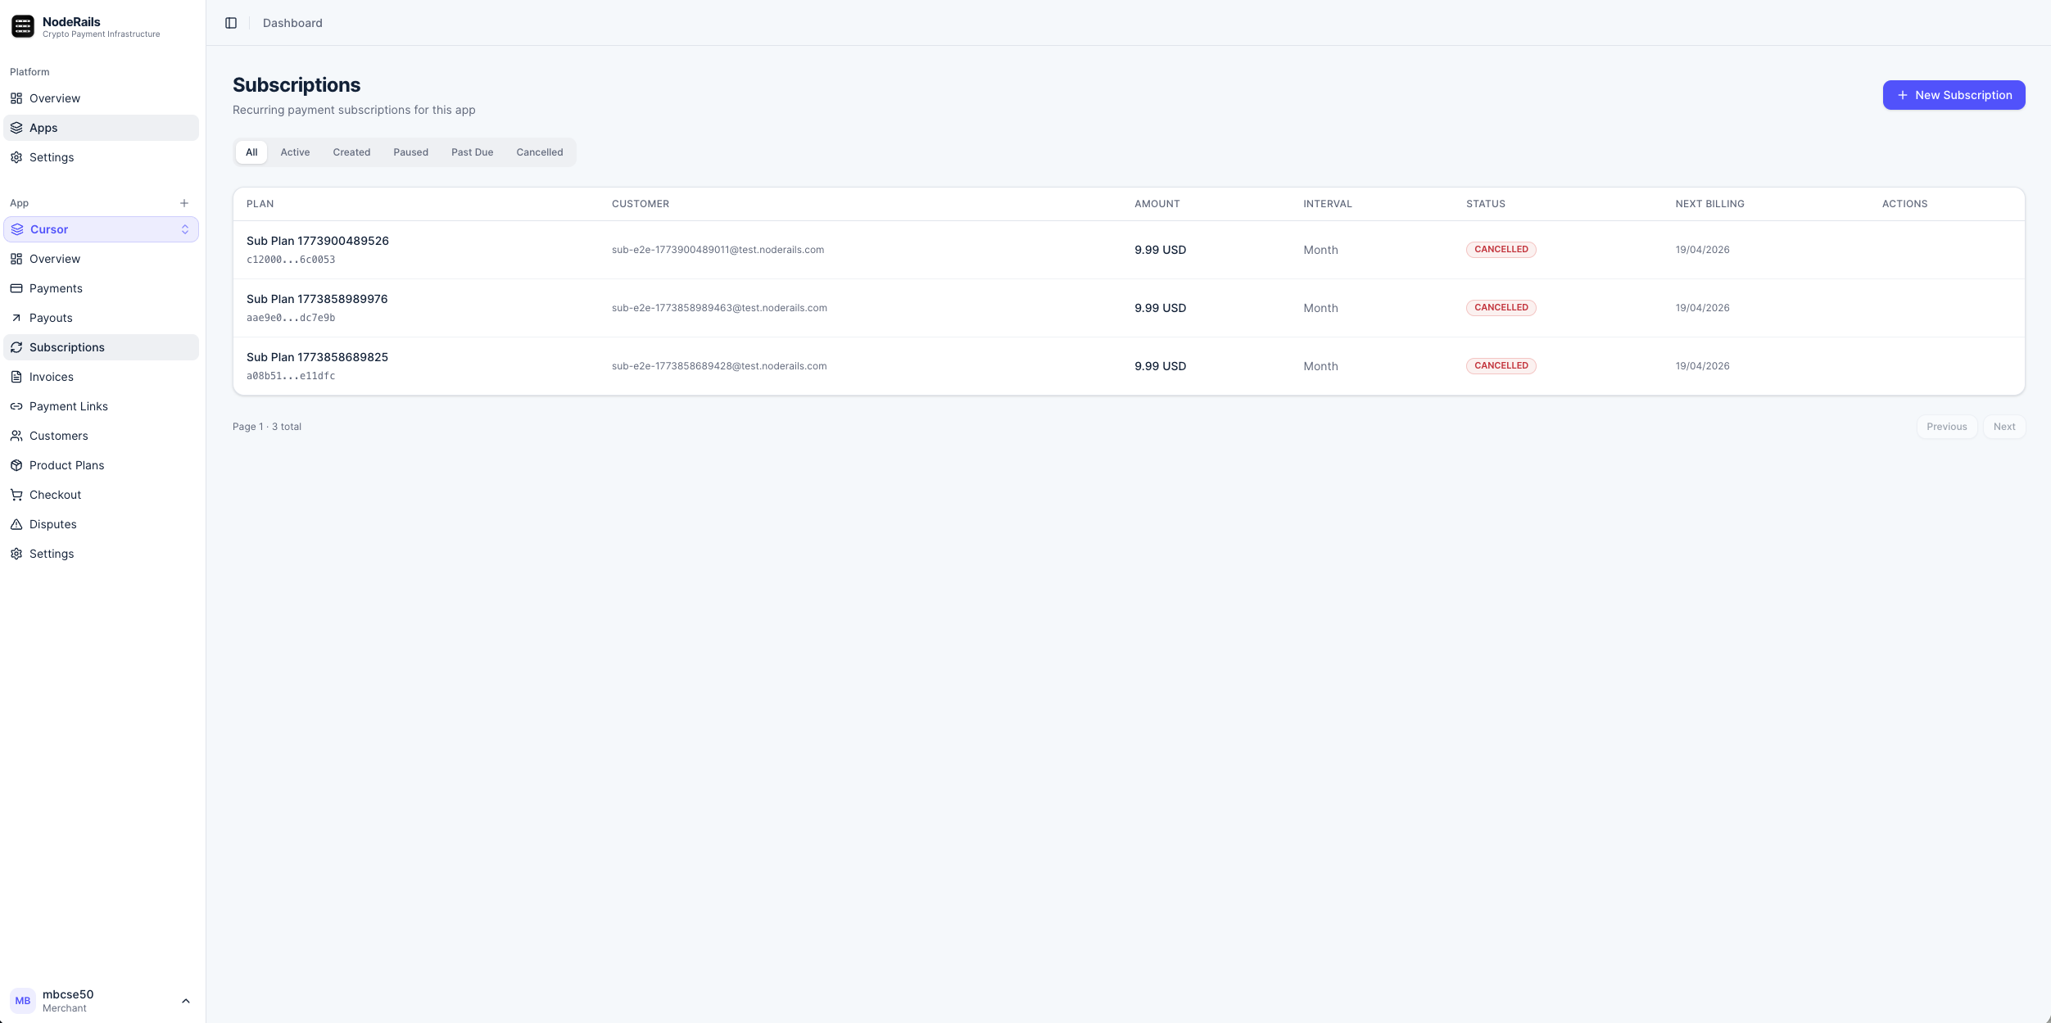
Task: Open Invoices via document icon
Action: [16, 377]
